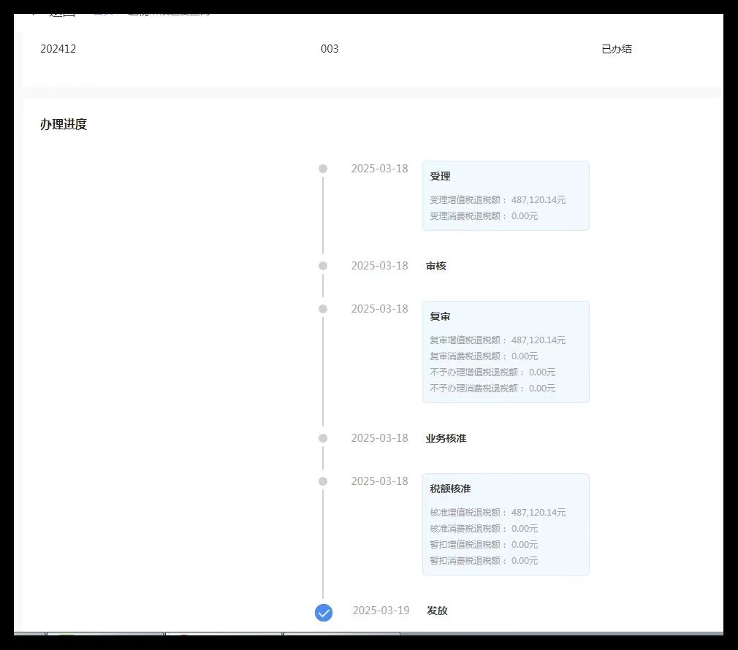Select the 审核 timeline node dot
The width and height of the screenshot is (738, 650).
pyautogui.click(x=323, y=266)
